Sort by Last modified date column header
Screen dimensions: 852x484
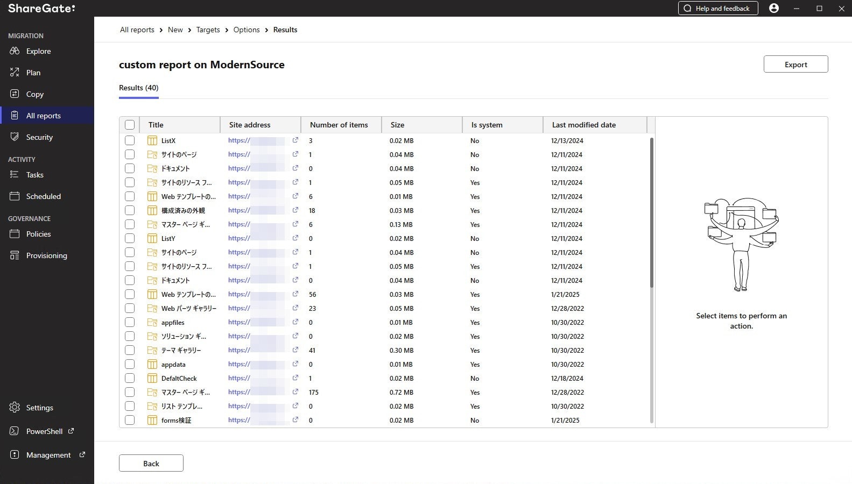(x=595, y=125)
